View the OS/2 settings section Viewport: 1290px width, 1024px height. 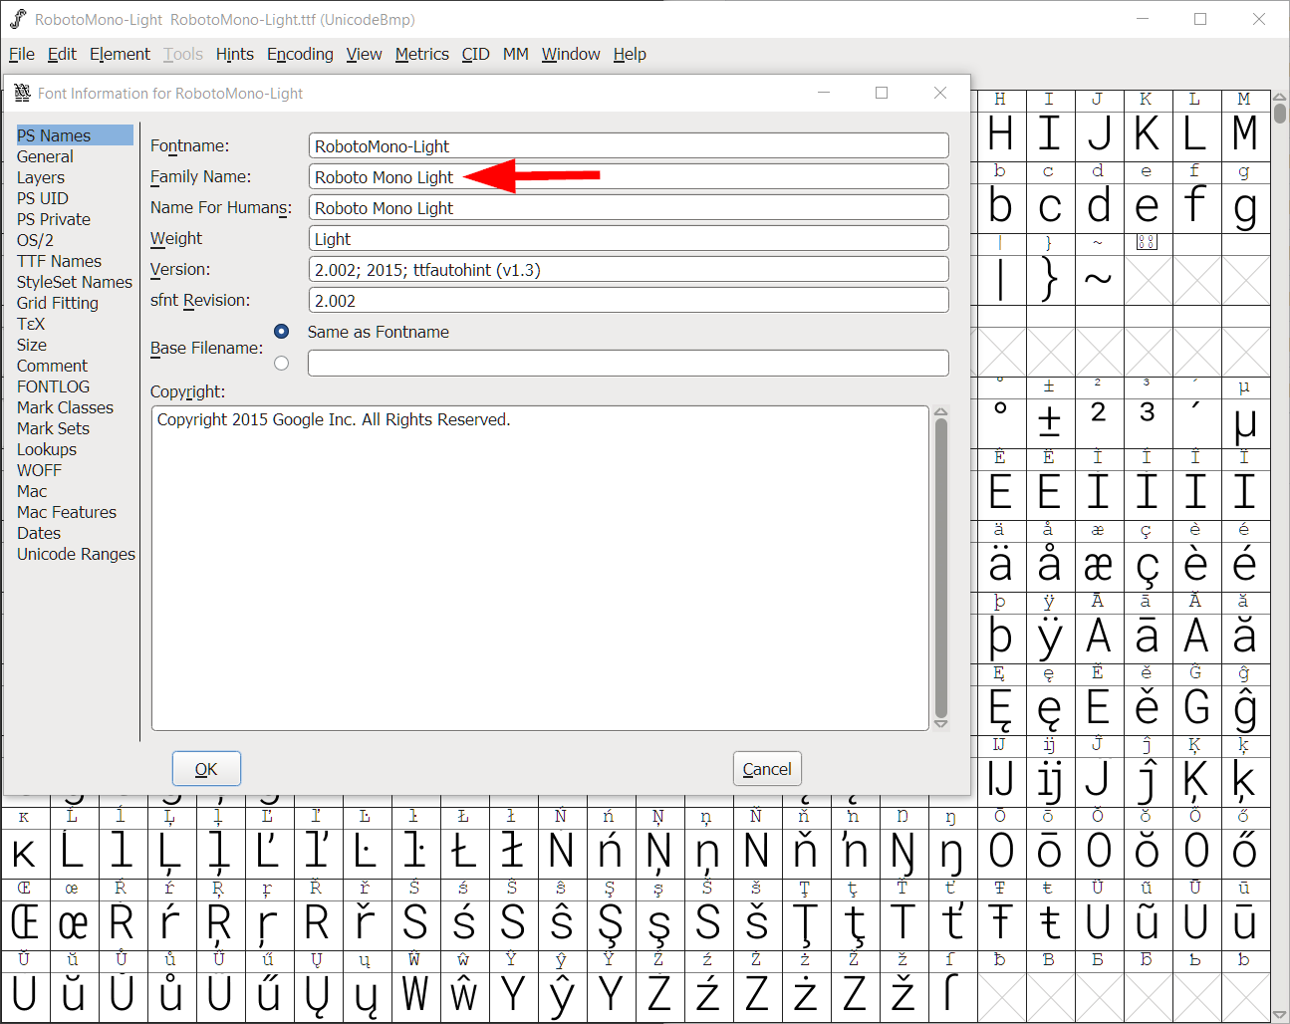tap(35, 239)
